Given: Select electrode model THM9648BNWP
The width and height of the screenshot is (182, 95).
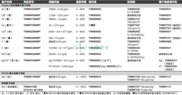Looking at the screenshot, I should (32, 15).
